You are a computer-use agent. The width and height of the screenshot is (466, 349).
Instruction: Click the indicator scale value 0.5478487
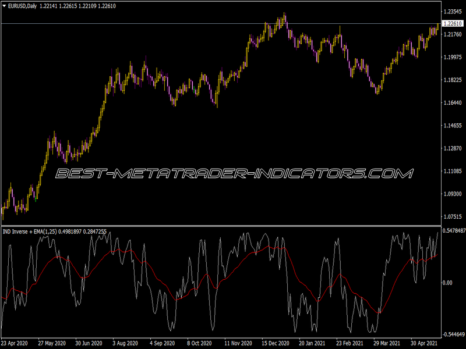pos(454,230)
